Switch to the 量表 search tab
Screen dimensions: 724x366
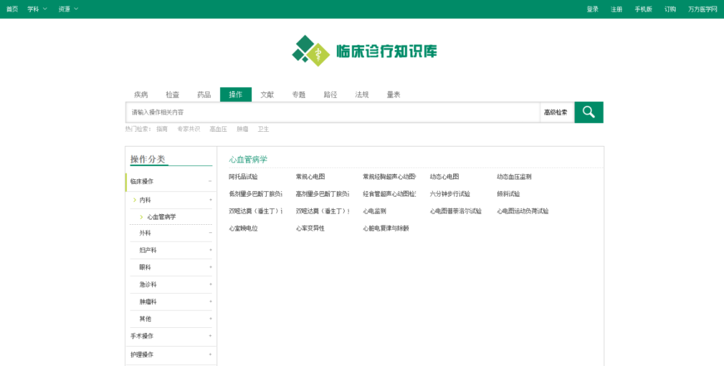pos(394,94)
